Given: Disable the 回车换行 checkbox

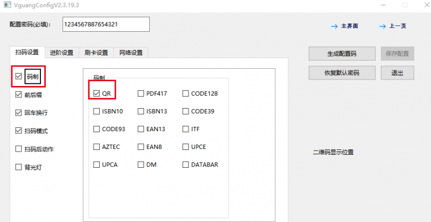Looking at the screenshot, I should click(19, 113).
